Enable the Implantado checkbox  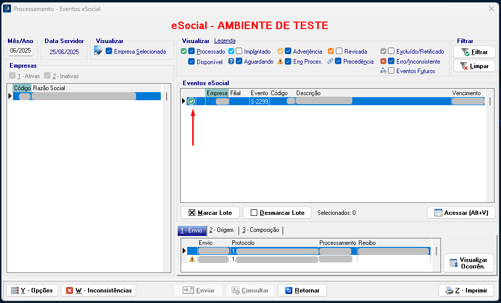coord(239,51)
